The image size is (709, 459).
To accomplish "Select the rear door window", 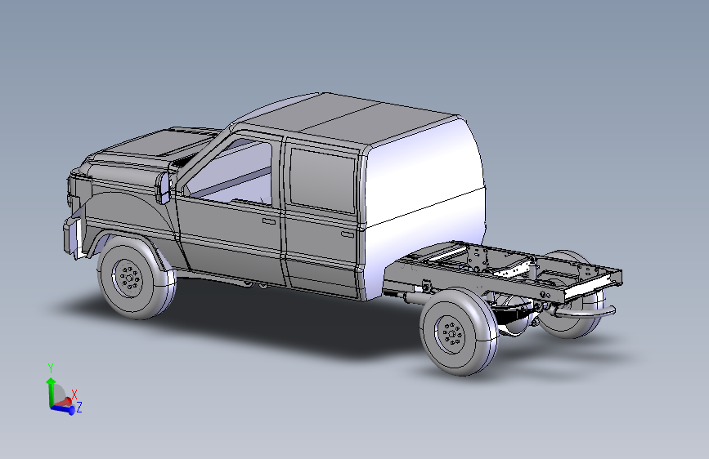I will pos(323,180).
